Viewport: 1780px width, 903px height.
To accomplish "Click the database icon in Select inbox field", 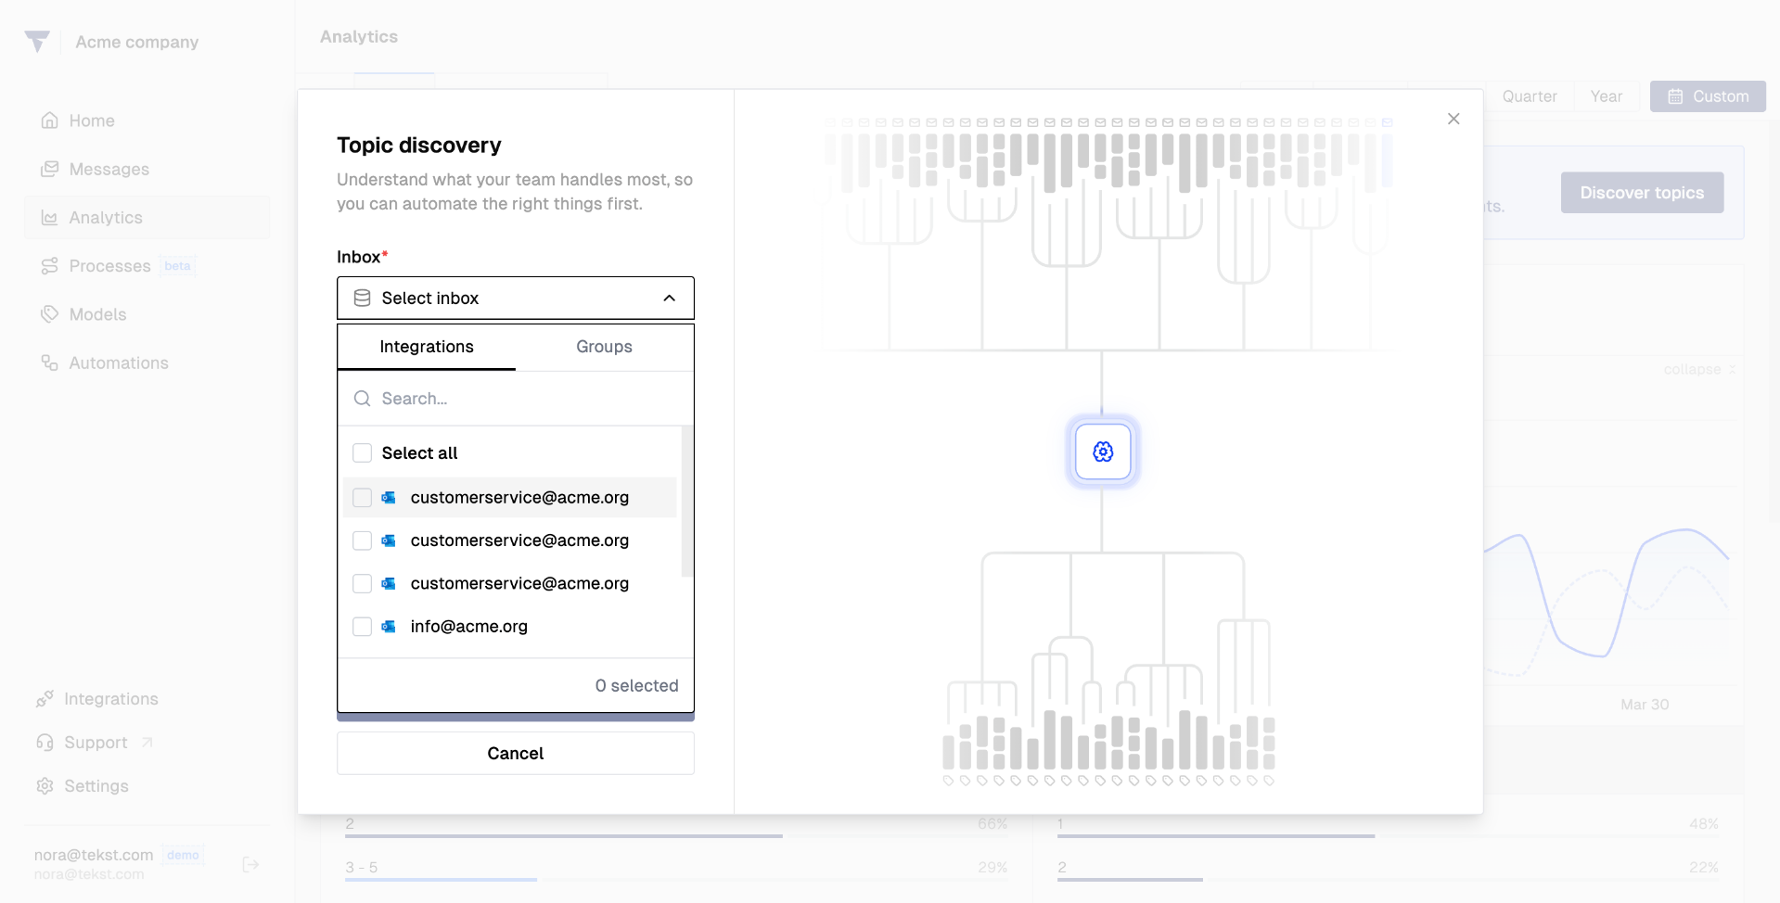I will (363, 298).
